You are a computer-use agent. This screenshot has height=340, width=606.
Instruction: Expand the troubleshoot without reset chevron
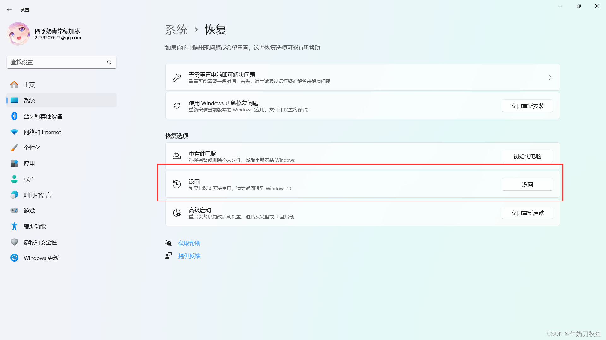tap(550, 77)
